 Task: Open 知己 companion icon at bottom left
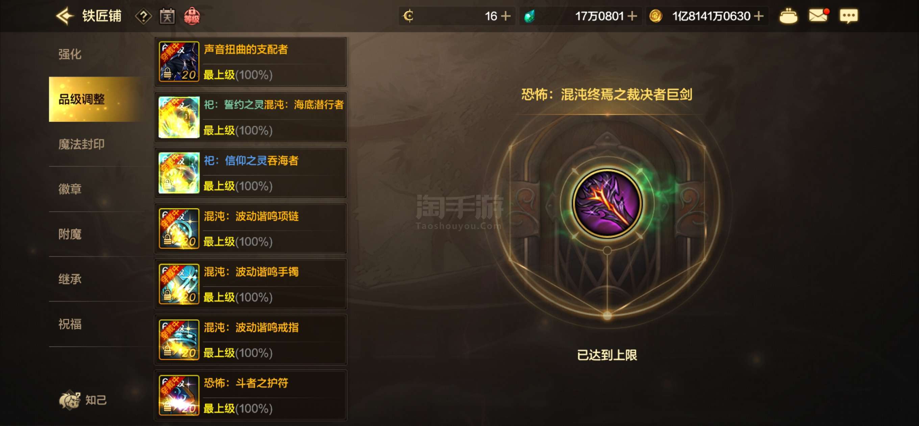[x=82, y=400]
